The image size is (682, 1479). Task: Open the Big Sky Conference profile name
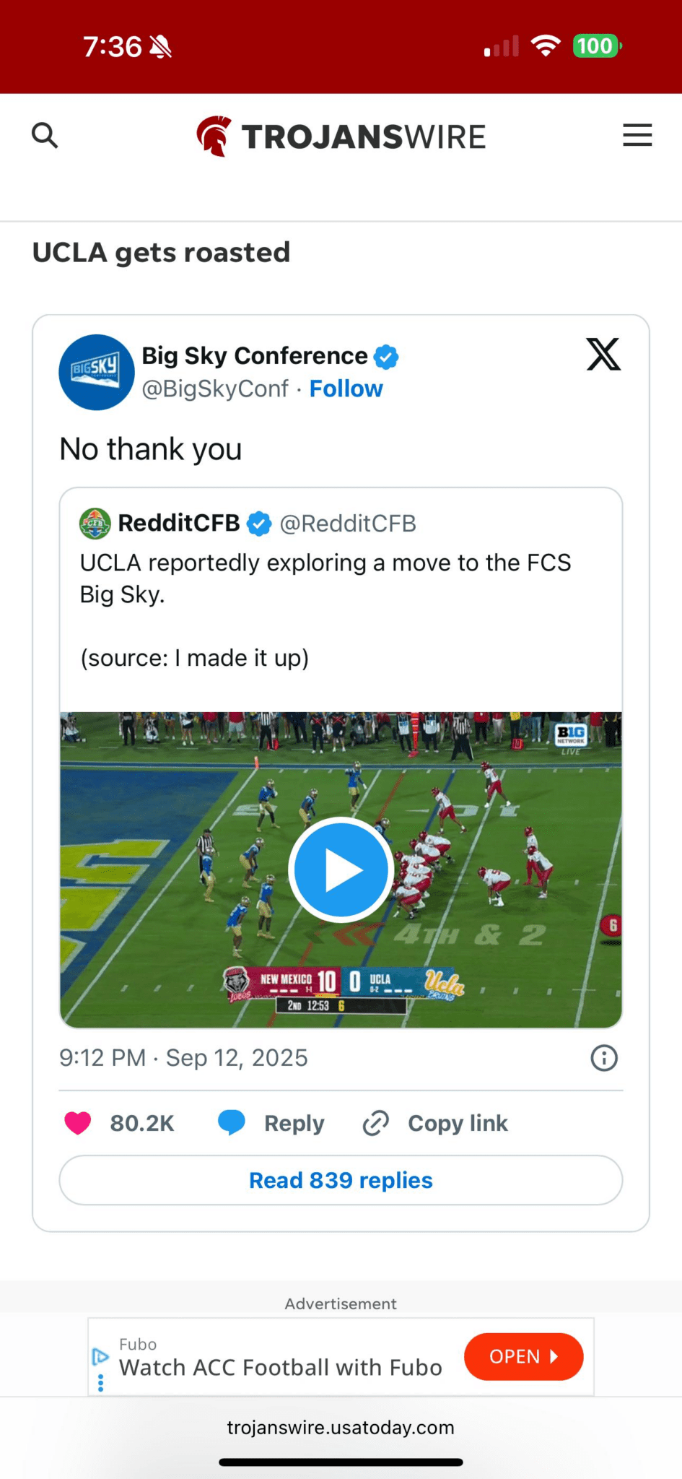[x=255, y=355]
